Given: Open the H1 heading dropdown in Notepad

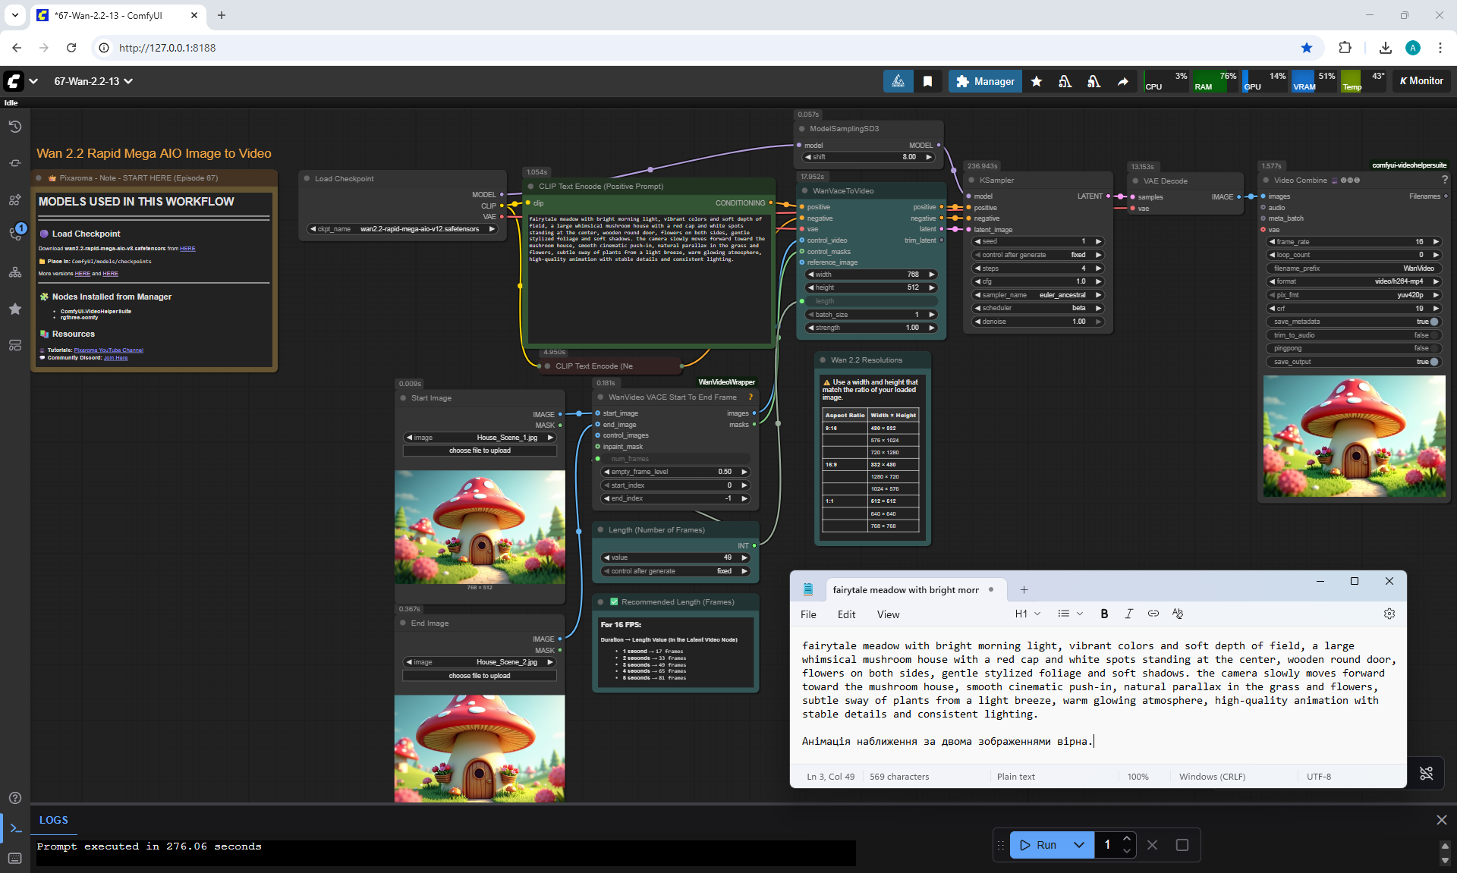Looking at the screenshot, I should 1027,614.
